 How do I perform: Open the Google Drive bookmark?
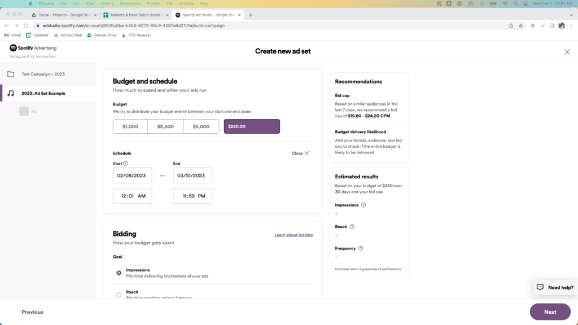coord(102,35)
